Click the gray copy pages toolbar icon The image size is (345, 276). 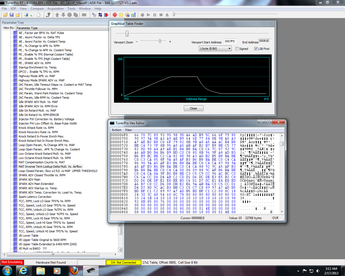(76, 15)
